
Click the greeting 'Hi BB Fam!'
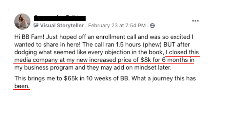(29, 37)
